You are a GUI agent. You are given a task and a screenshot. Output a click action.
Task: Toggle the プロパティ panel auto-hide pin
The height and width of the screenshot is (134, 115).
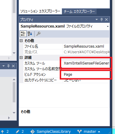pyautogui.click(x=101, y=20)
